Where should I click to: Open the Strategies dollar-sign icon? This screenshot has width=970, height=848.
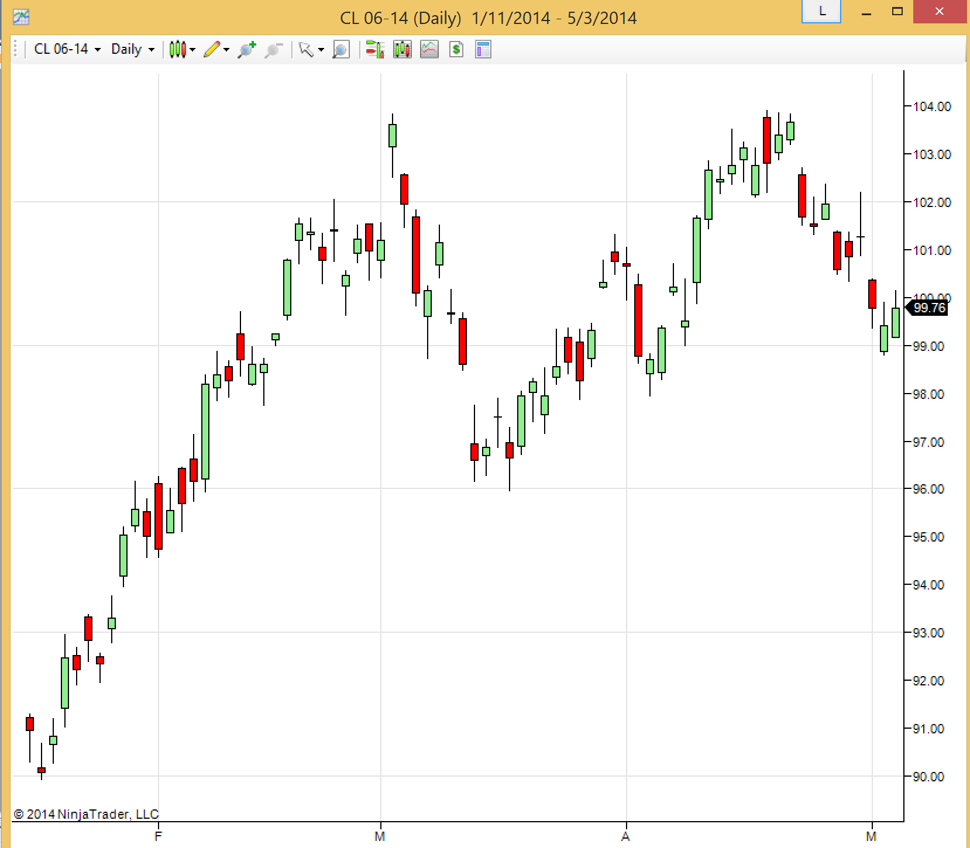(456, 50)
